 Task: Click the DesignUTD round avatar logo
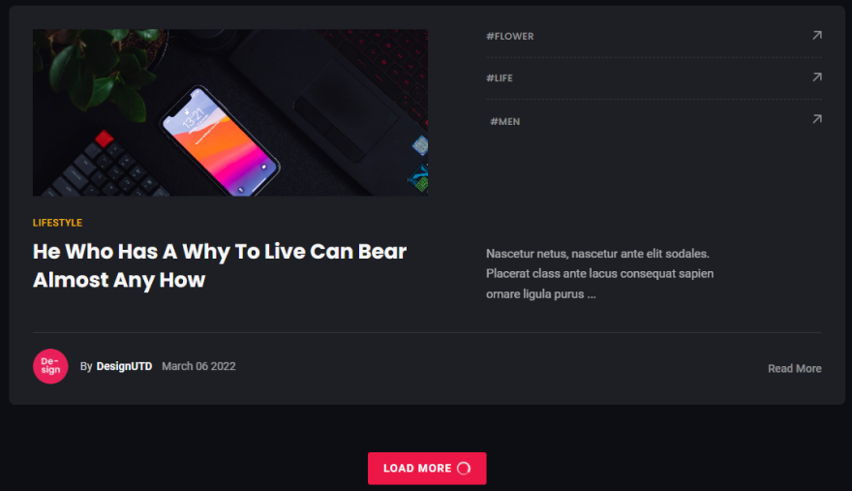(50, 366)
